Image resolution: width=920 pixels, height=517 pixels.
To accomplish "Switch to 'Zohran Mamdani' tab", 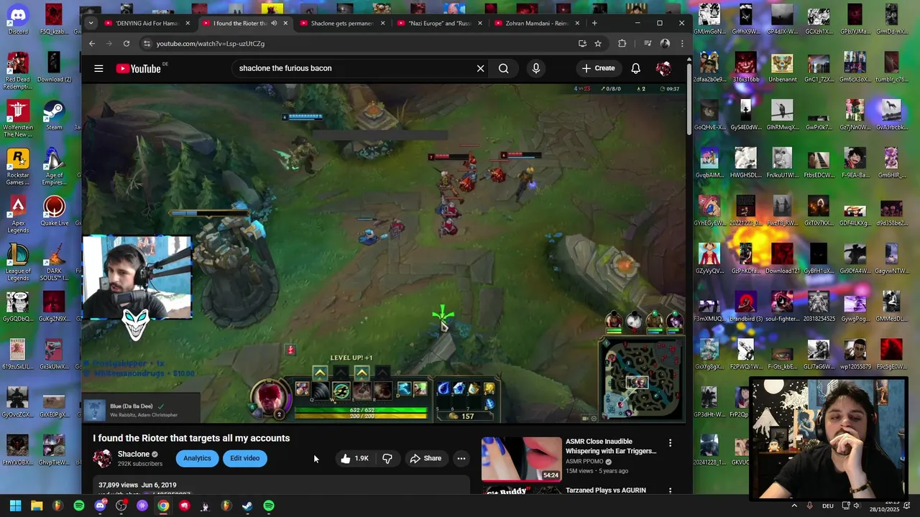I will click(x=537, y=23).
